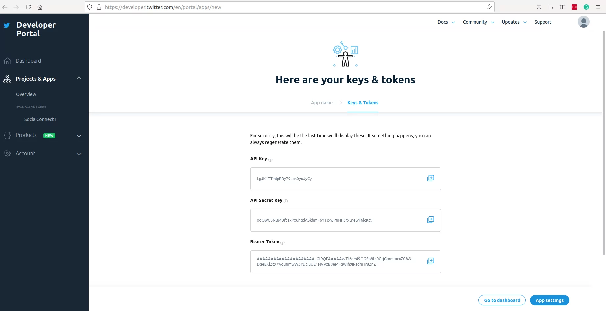Viewport: 606px width, 311px height.
Task: Open the browser library icon
Action: 551,7
